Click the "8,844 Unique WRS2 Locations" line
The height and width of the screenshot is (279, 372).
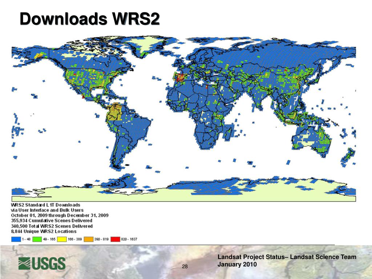(x=44, y=231)
